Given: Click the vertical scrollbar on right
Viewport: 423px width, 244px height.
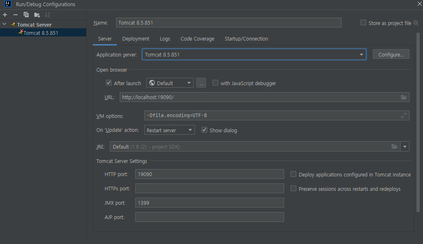Looking at the screenshot, I should coord(418,122).
